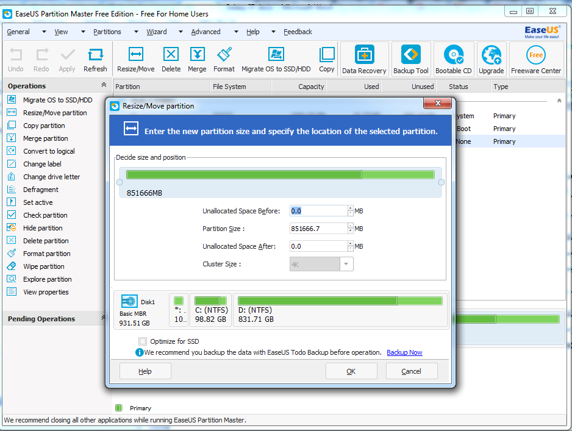Collapse the Operations panel
Screen dimensions: 572x431
[x=104, y=85]
